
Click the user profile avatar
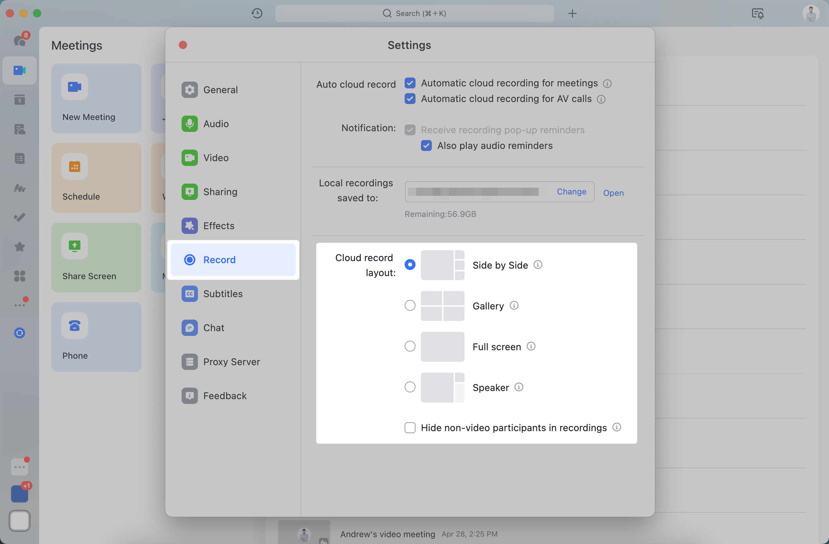810,14
